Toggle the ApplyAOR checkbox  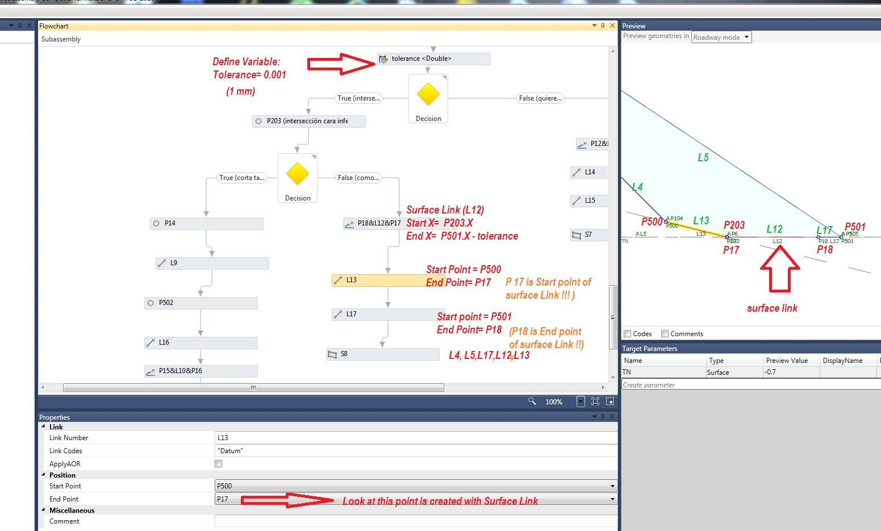(x=218, y=464)
